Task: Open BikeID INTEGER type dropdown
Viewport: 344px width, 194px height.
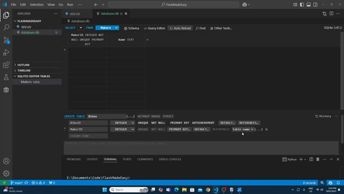Action: pos(123,123)
